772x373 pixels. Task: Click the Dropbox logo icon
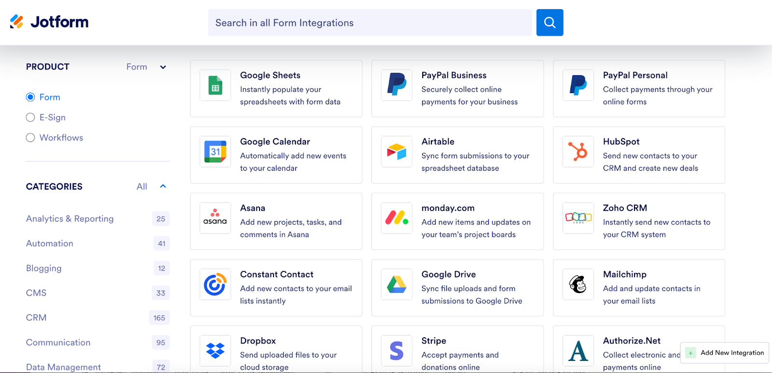click(215, 351)
